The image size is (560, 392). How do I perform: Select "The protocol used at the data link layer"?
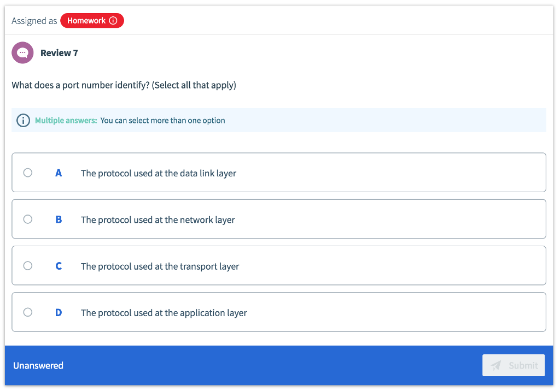pos(159,173)
